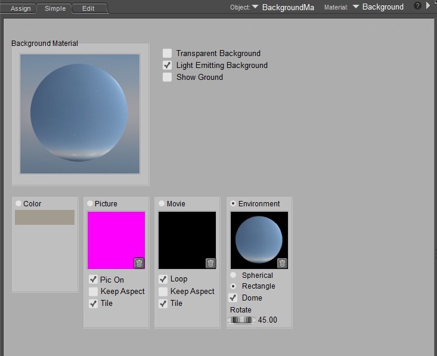The height and width of the screenshot is (356, 437).
Task: Delete the Movie source with trash icon
Action: point(210,263)
